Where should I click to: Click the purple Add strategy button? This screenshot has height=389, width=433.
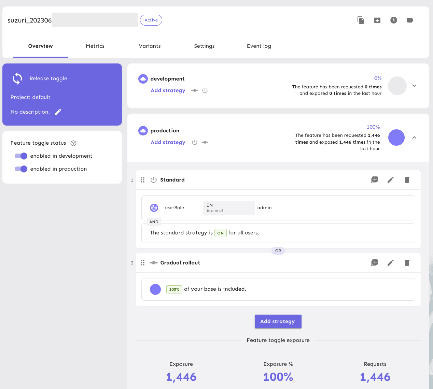(x=278, y=321)
